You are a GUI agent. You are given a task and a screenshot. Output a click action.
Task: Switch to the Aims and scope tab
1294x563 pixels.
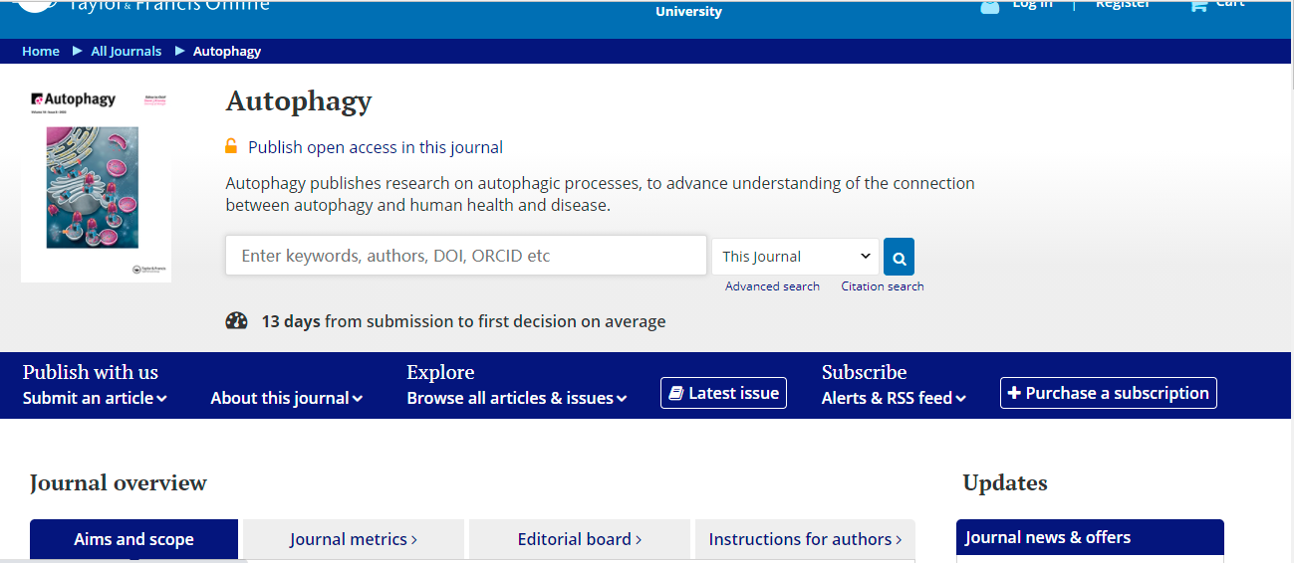(133, 539)
